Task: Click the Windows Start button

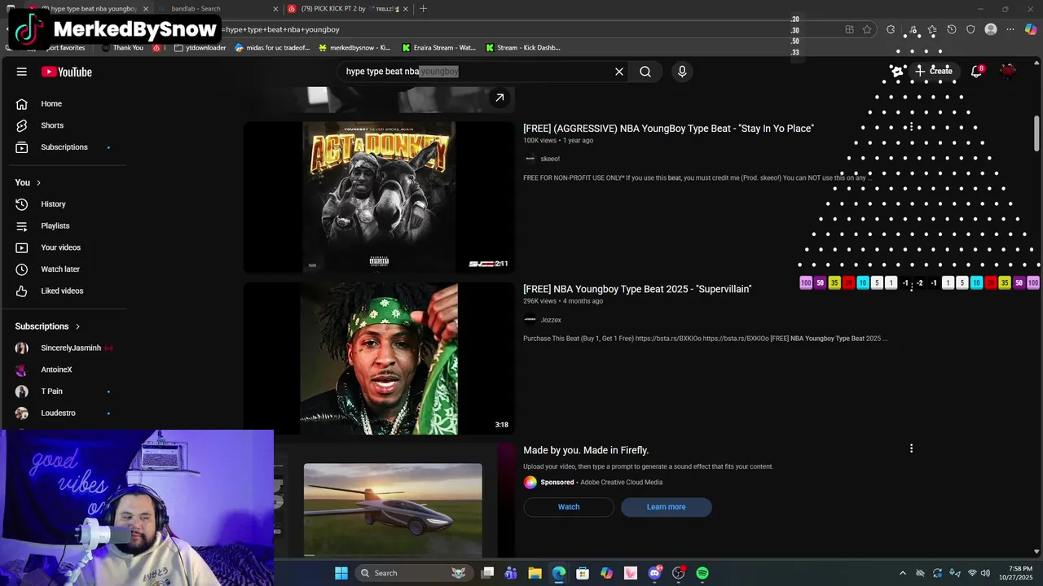Action: (x=341, y=573)
